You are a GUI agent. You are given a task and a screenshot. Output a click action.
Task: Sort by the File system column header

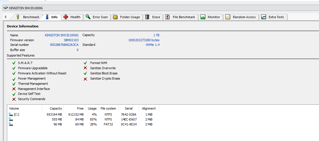coord(108,108)
